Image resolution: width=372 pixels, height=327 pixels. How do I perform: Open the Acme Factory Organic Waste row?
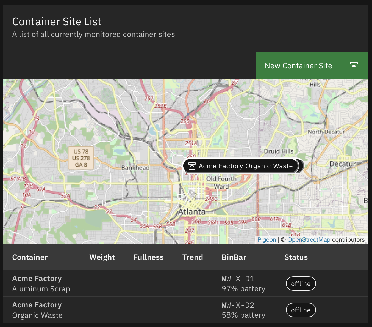(185, 310)
